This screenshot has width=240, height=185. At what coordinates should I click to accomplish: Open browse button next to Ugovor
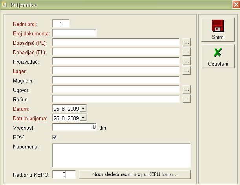click(187, 90)
